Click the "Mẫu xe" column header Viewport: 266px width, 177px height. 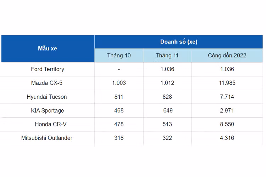48,48
